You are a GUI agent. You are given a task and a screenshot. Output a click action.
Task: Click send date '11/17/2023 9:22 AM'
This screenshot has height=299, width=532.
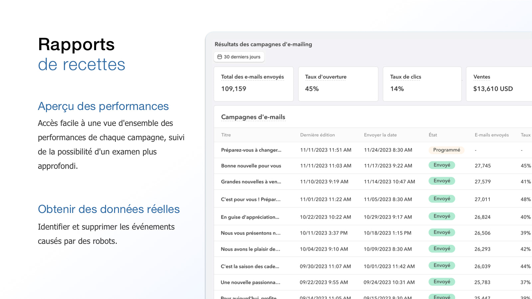388,166
